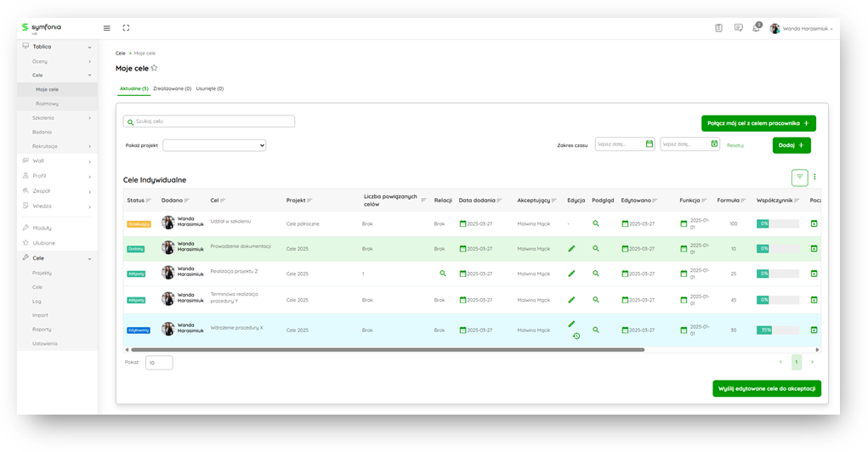This screenshot has width=868, height=452.
Task: Click Wyślij edytowane cele do akceptacji
Action: click(x=767, y=389)
